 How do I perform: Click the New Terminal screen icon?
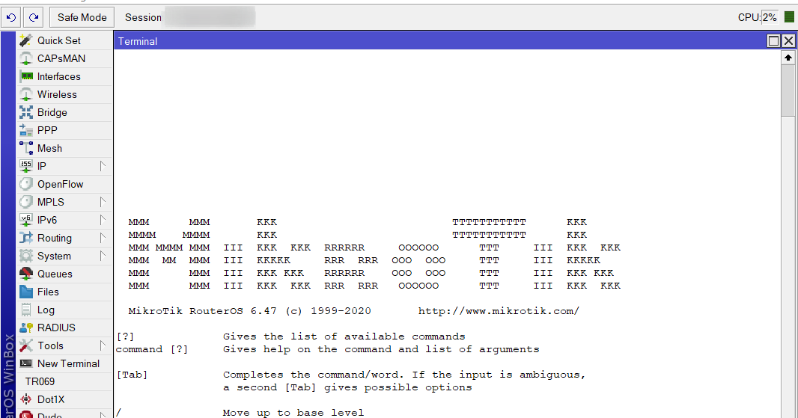click(x=26, y=363)
